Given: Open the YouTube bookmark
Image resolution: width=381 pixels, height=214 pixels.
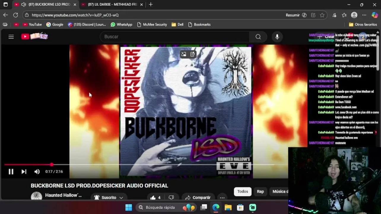Looking at the screenshot, I should tap(32, 24).
